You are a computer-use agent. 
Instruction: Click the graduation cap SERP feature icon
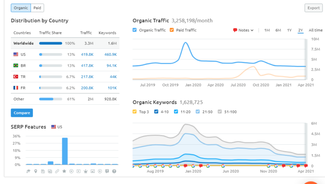point(28,171)
